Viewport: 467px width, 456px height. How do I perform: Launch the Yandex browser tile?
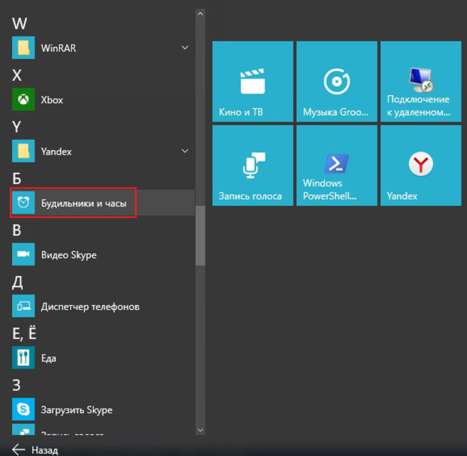(421, 166)
